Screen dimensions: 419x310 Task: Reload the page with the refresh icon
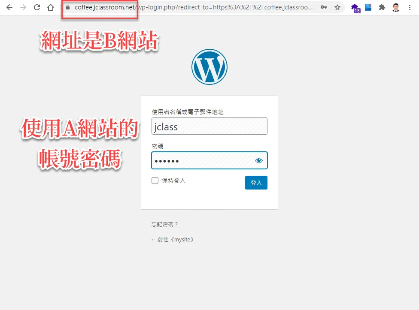point(37,7)
